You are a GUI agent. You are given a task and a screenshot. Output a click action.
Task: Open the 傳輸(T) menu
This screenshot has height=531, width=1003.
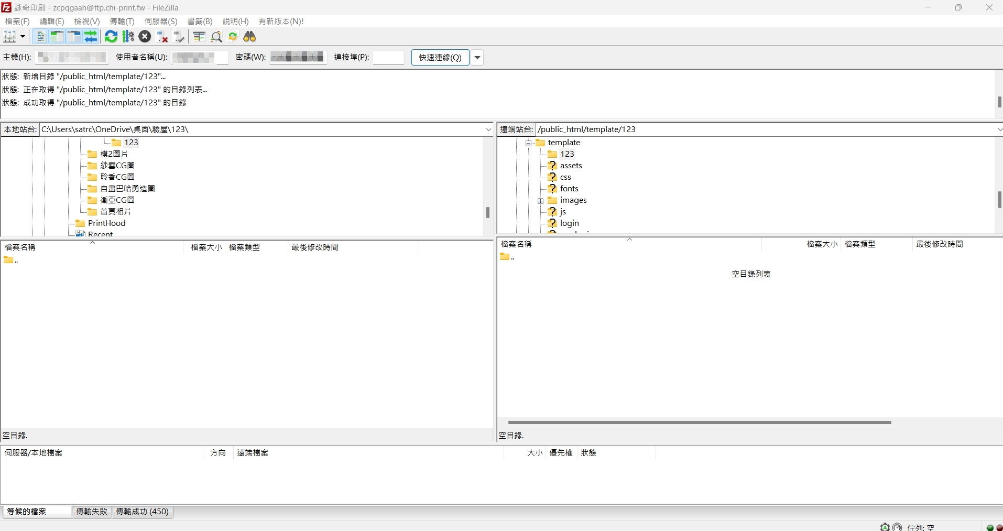(122, 21)
